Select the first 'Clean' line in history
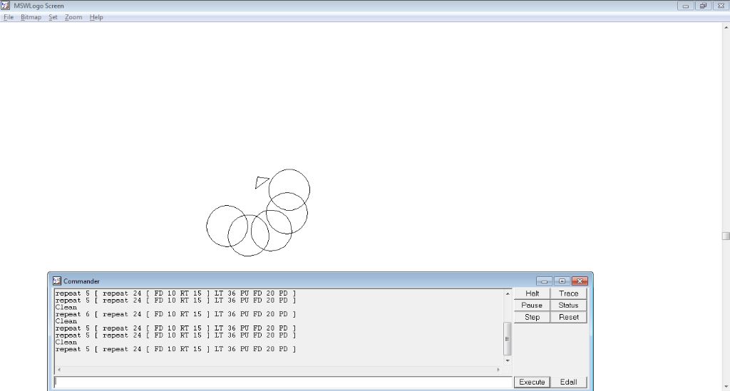Screen dimensions: 730x391 click(66, 307)
